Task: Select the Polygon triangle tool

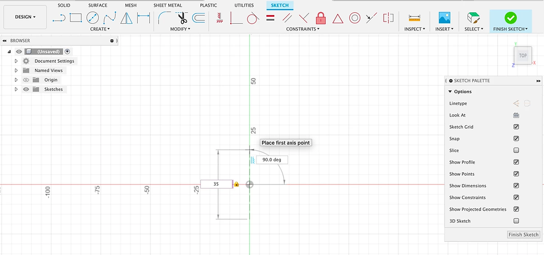Action: tap(127, 18)
